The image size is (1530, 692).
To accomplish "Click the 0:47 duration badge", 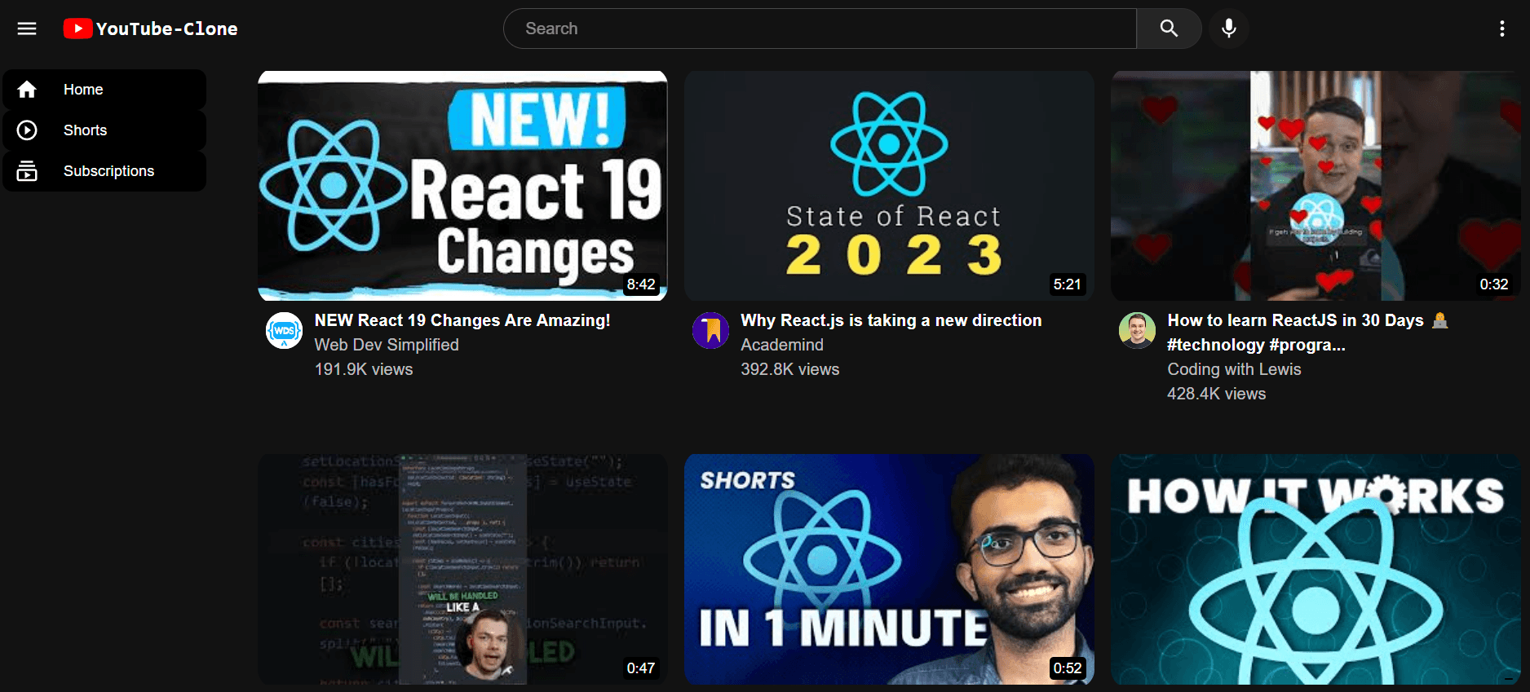I will [641, 668].
